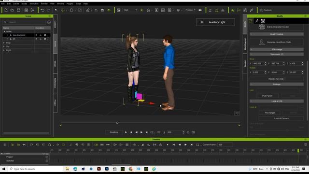This screenshot has width=309, height=174.
Task: Toggle visibility eye for second avatar row
Action: (36, 39)
